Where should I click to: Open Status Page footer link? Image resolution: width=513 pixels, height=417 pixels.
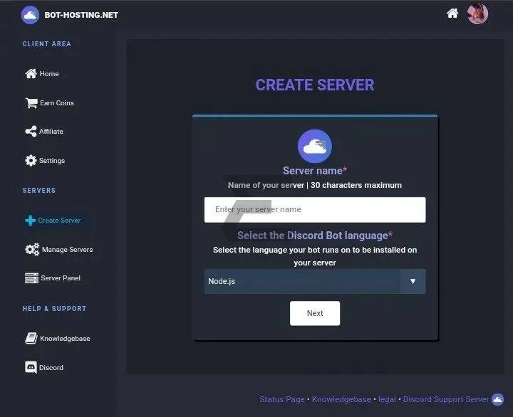tap(282, 399)
